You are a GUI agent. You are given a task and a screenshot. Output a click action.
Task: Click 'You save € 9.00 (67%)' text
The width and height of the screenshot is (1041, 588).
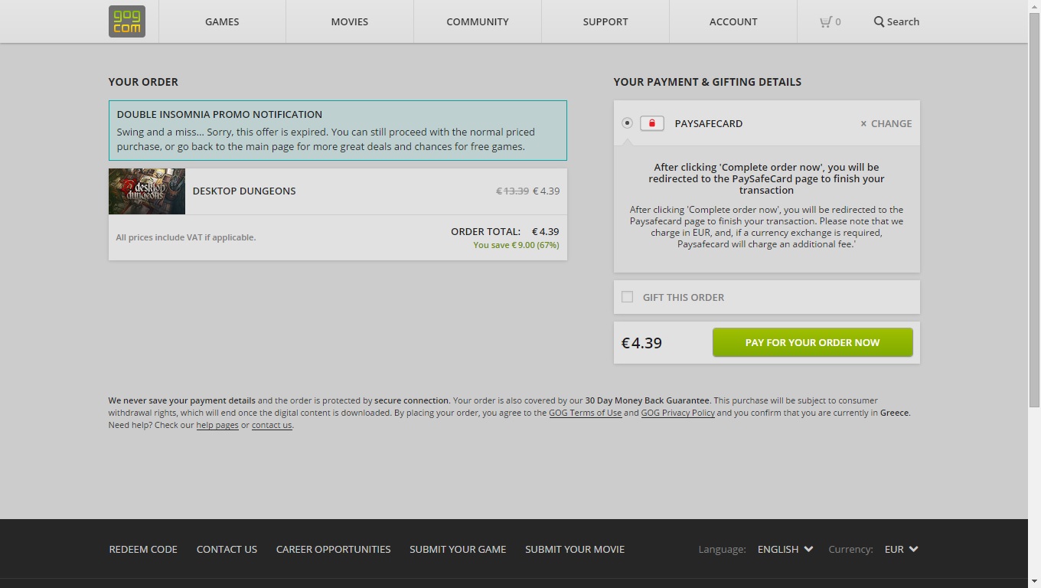click(516, 245)
